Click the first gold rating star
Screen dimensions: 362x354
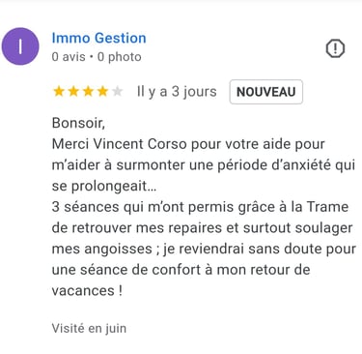59,92
